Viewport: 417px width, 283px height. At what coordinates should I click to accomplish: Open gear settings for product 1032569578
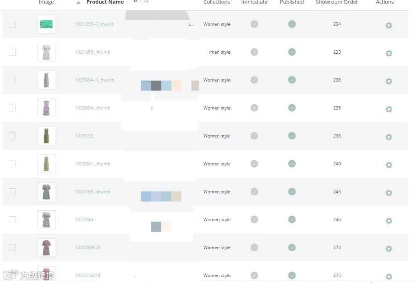tap(389, 249)
